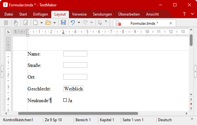Viewport: 197px width, 125px height.
Task: Click into the Ort text field
Action: click(x=75, y=77)
